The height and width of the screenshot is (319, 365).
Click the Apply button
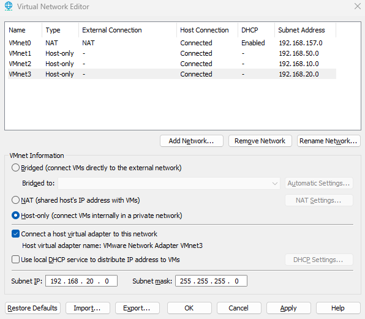point(288,308)
